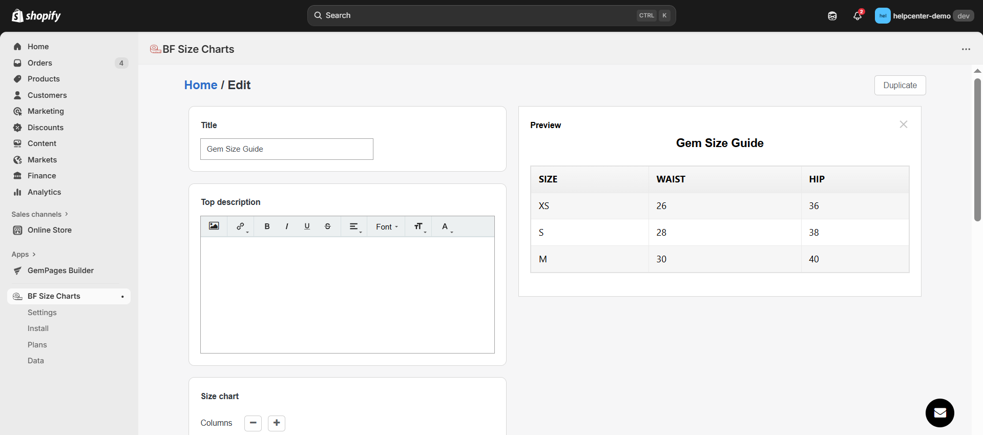983x435 pixels.
Task: Open the mail chat support button
Action: coord(939,413)
